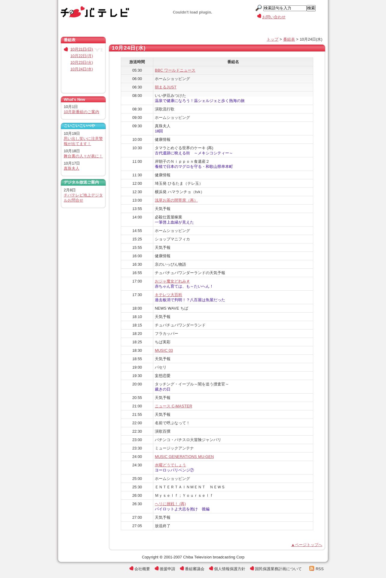The height and width of the screenshot is (578, 386).
Task: Click heart bullet beside 10月21日(日)
Action: pyautogui.click(x=66, y=49)
